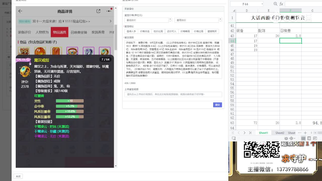Go back using the arrow in 商品详情 header
Viewport: 322px width, 181px height.
point(20,11)
